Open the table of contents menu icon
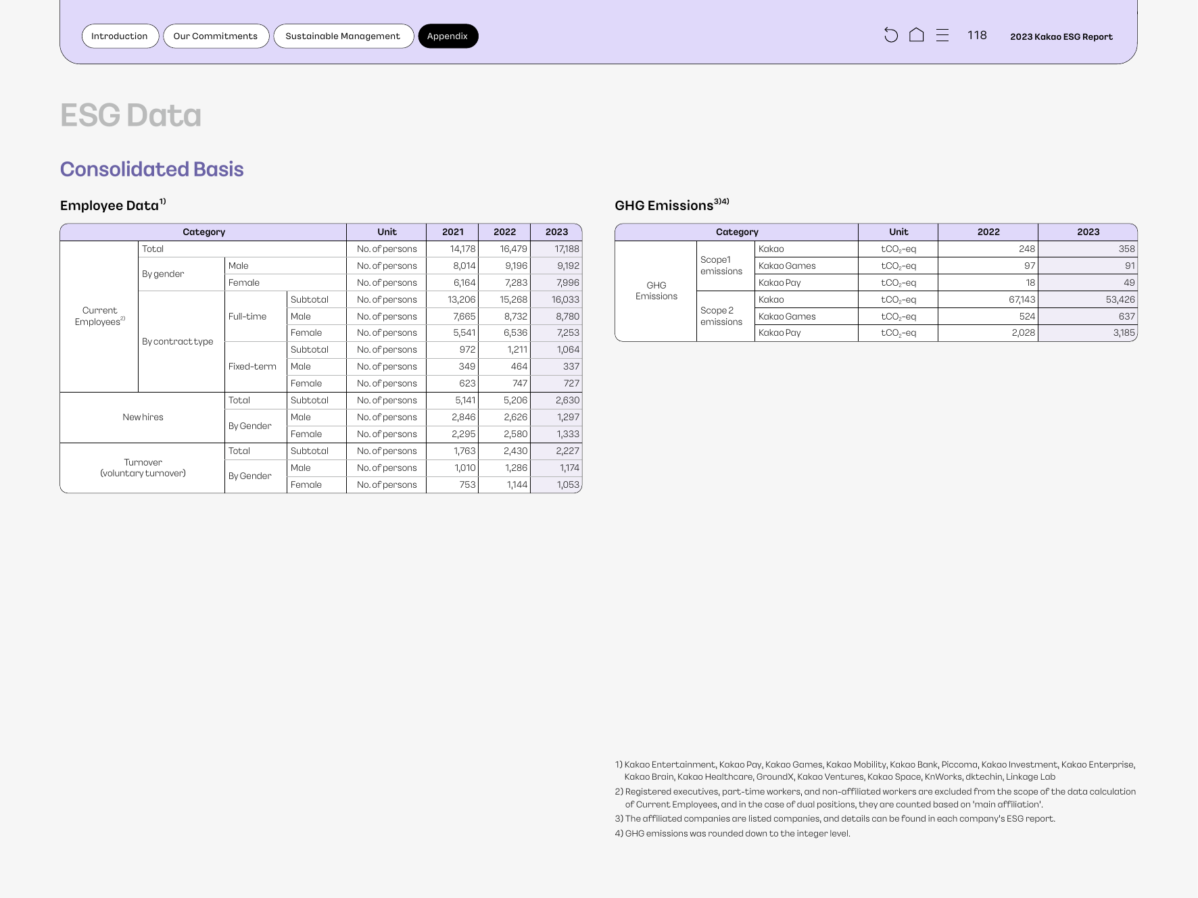This screenshot has height=898, width=1198. coord(942,36)
